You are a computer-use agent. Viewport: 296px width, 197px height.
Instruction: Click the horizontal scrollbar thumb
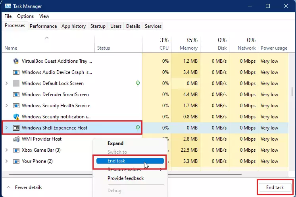click(125, 174)
